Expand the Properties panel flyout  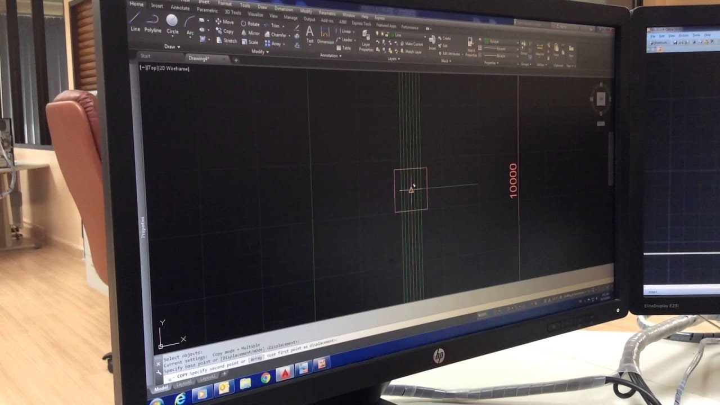pyautogui.click(x=492, y=63)
